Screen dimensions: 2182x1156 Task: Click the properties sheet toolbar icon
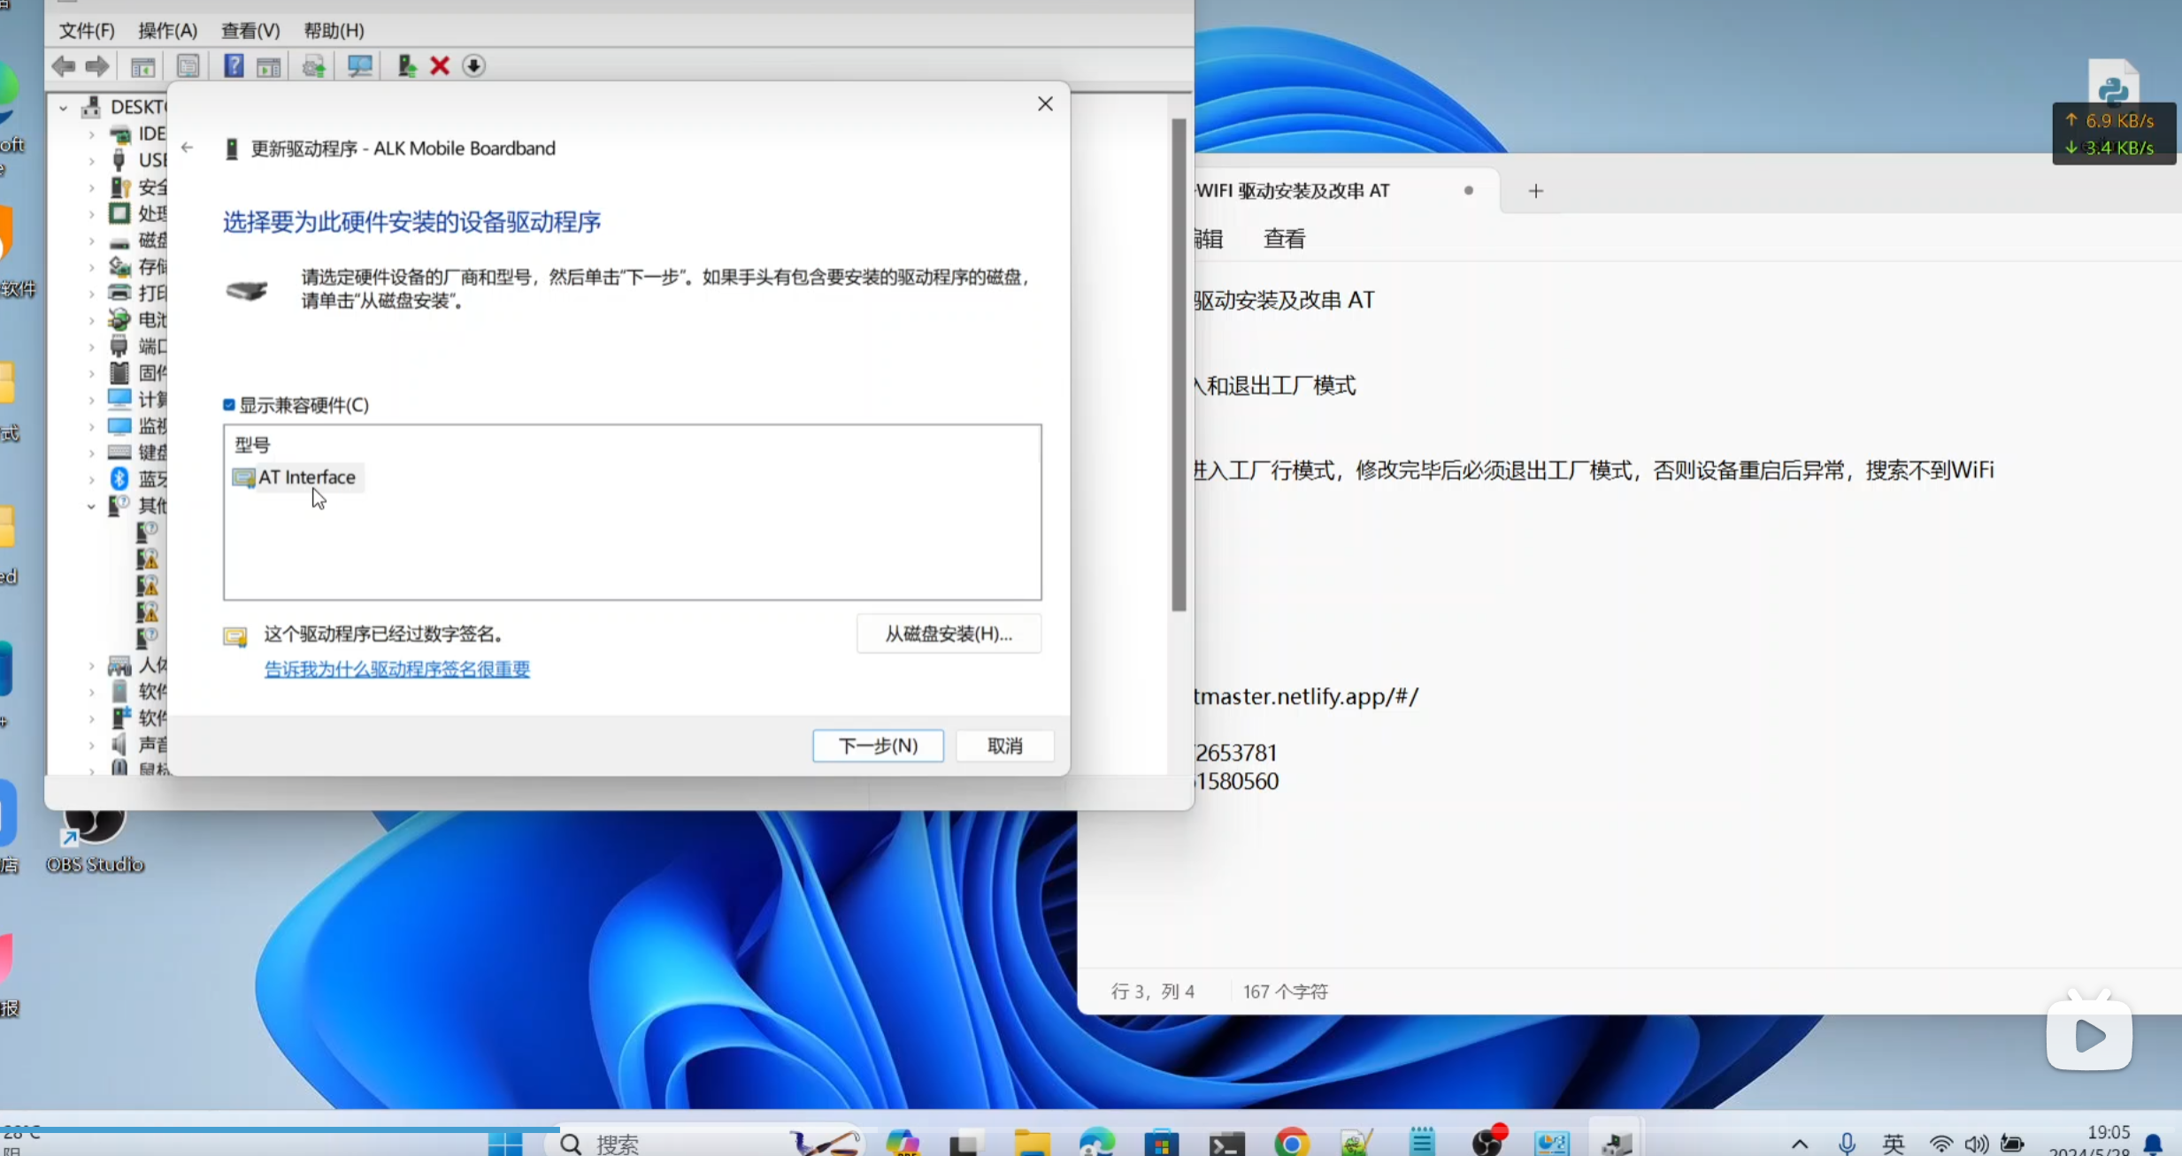pyautogui.click(x=188, y=65)
